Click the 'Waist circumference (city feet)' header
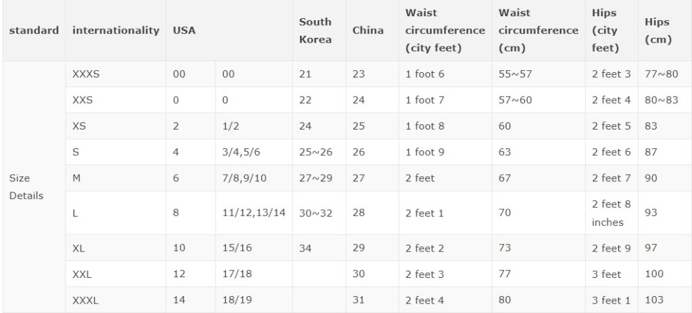Viewport: 692px width, 313px height. click(445, 30)
